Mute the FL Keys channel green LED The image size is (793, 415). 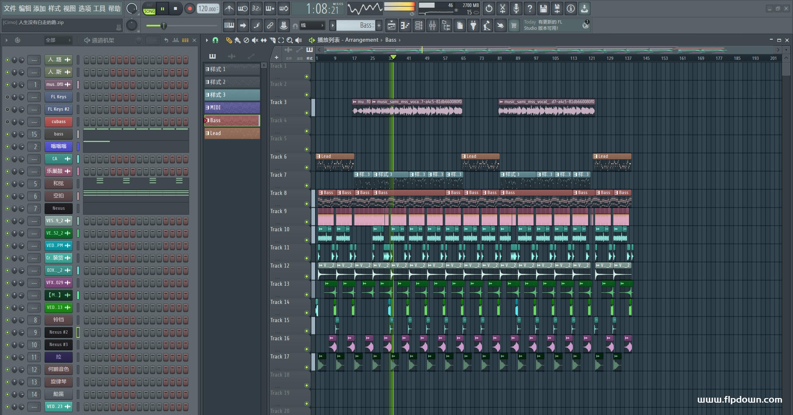7,97
